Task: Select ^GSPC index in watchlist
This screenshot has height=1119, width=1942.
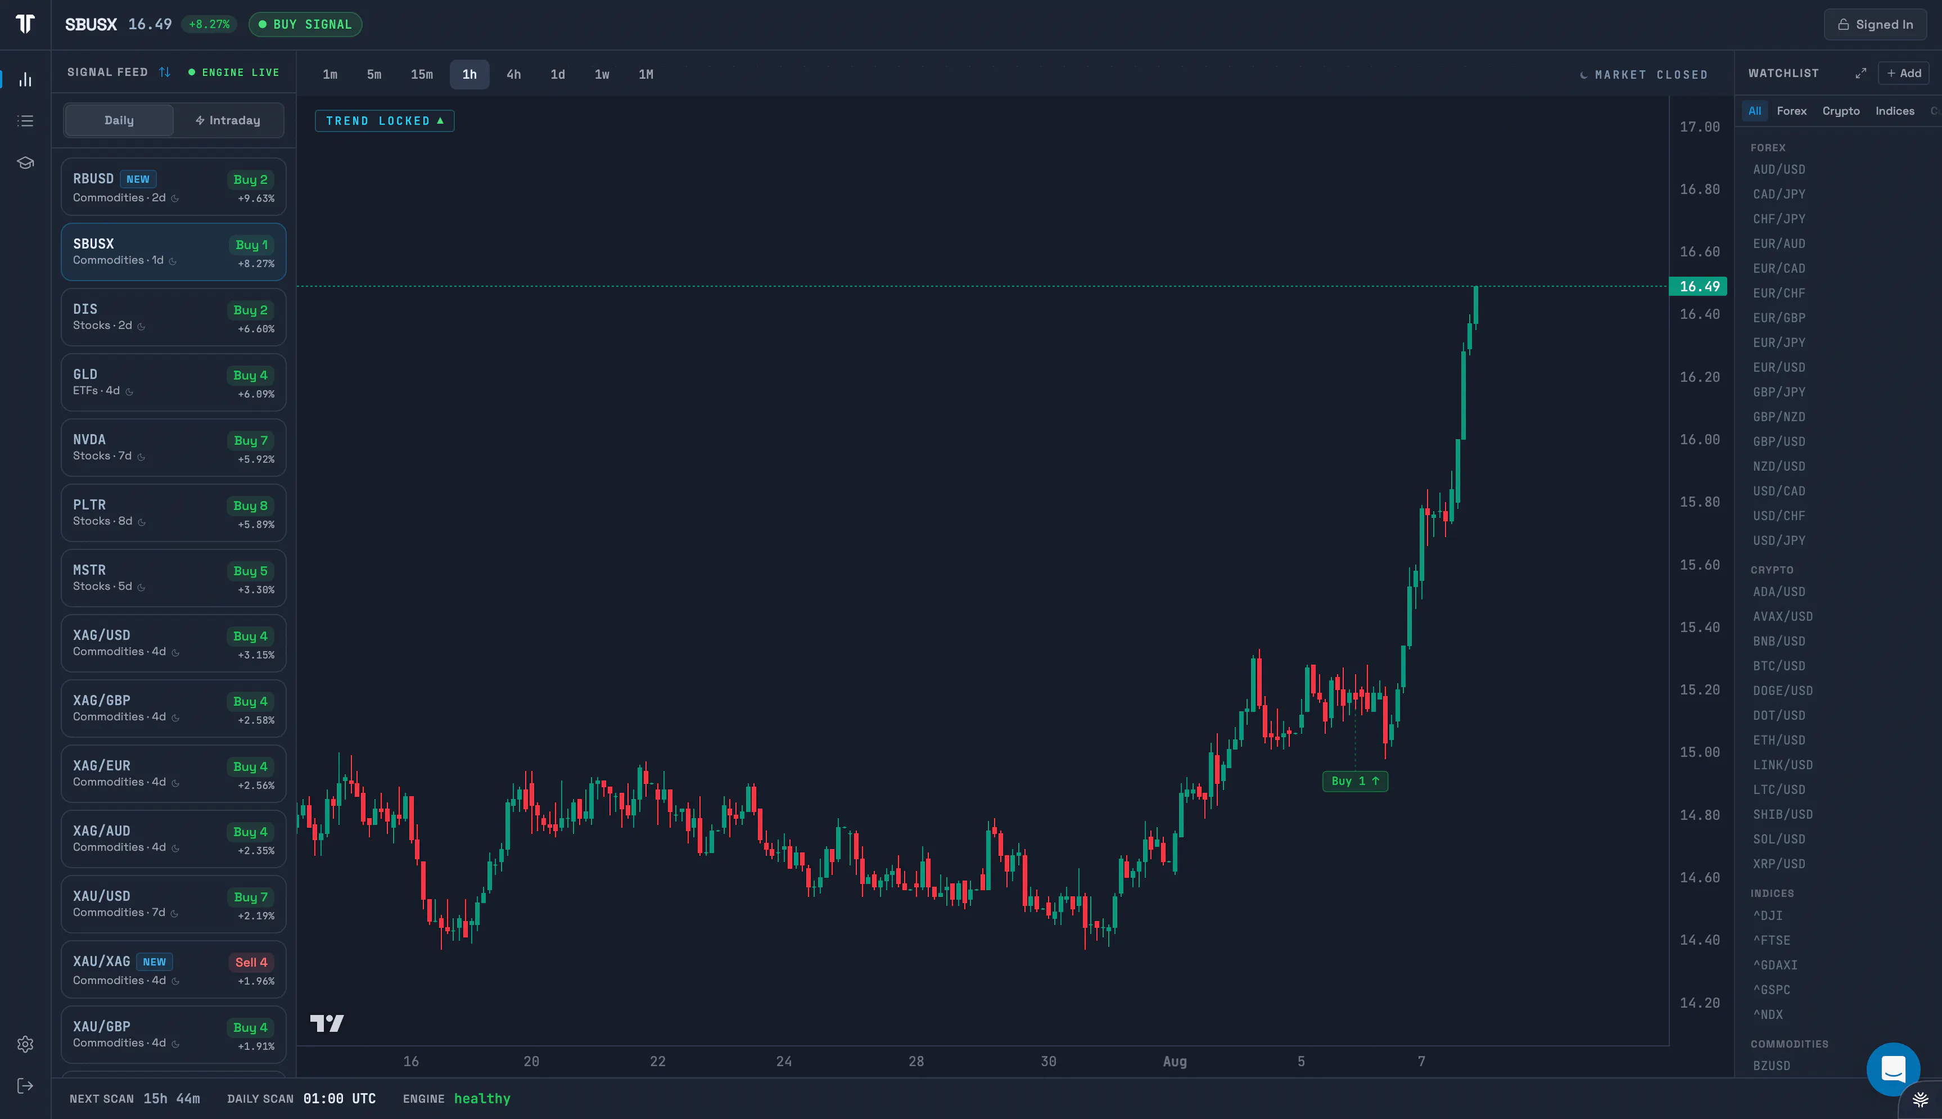Action: pos(1772,990)
